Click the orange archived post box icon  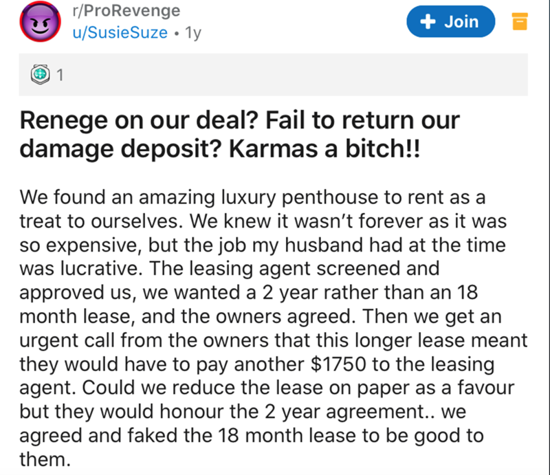(520, 21)
